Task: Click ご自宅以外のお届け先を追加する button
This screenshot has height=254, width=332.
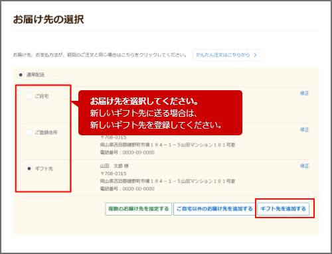Action: tap(214, 209)
